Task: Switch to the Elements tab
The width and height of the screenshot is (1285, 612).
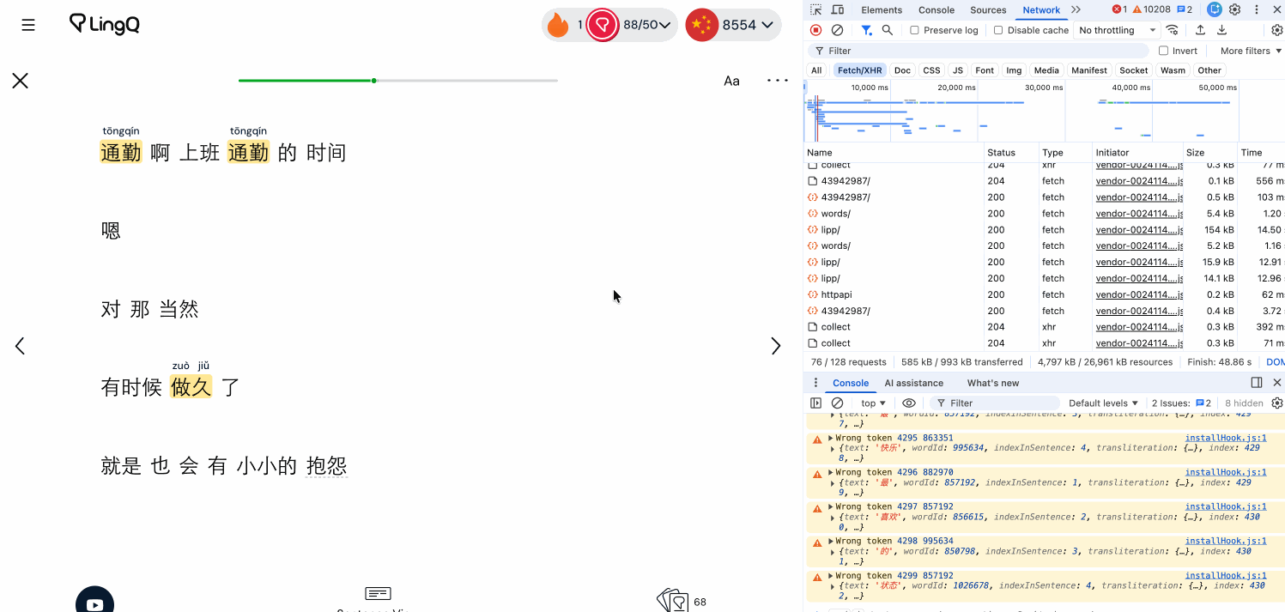Action: 882,10
